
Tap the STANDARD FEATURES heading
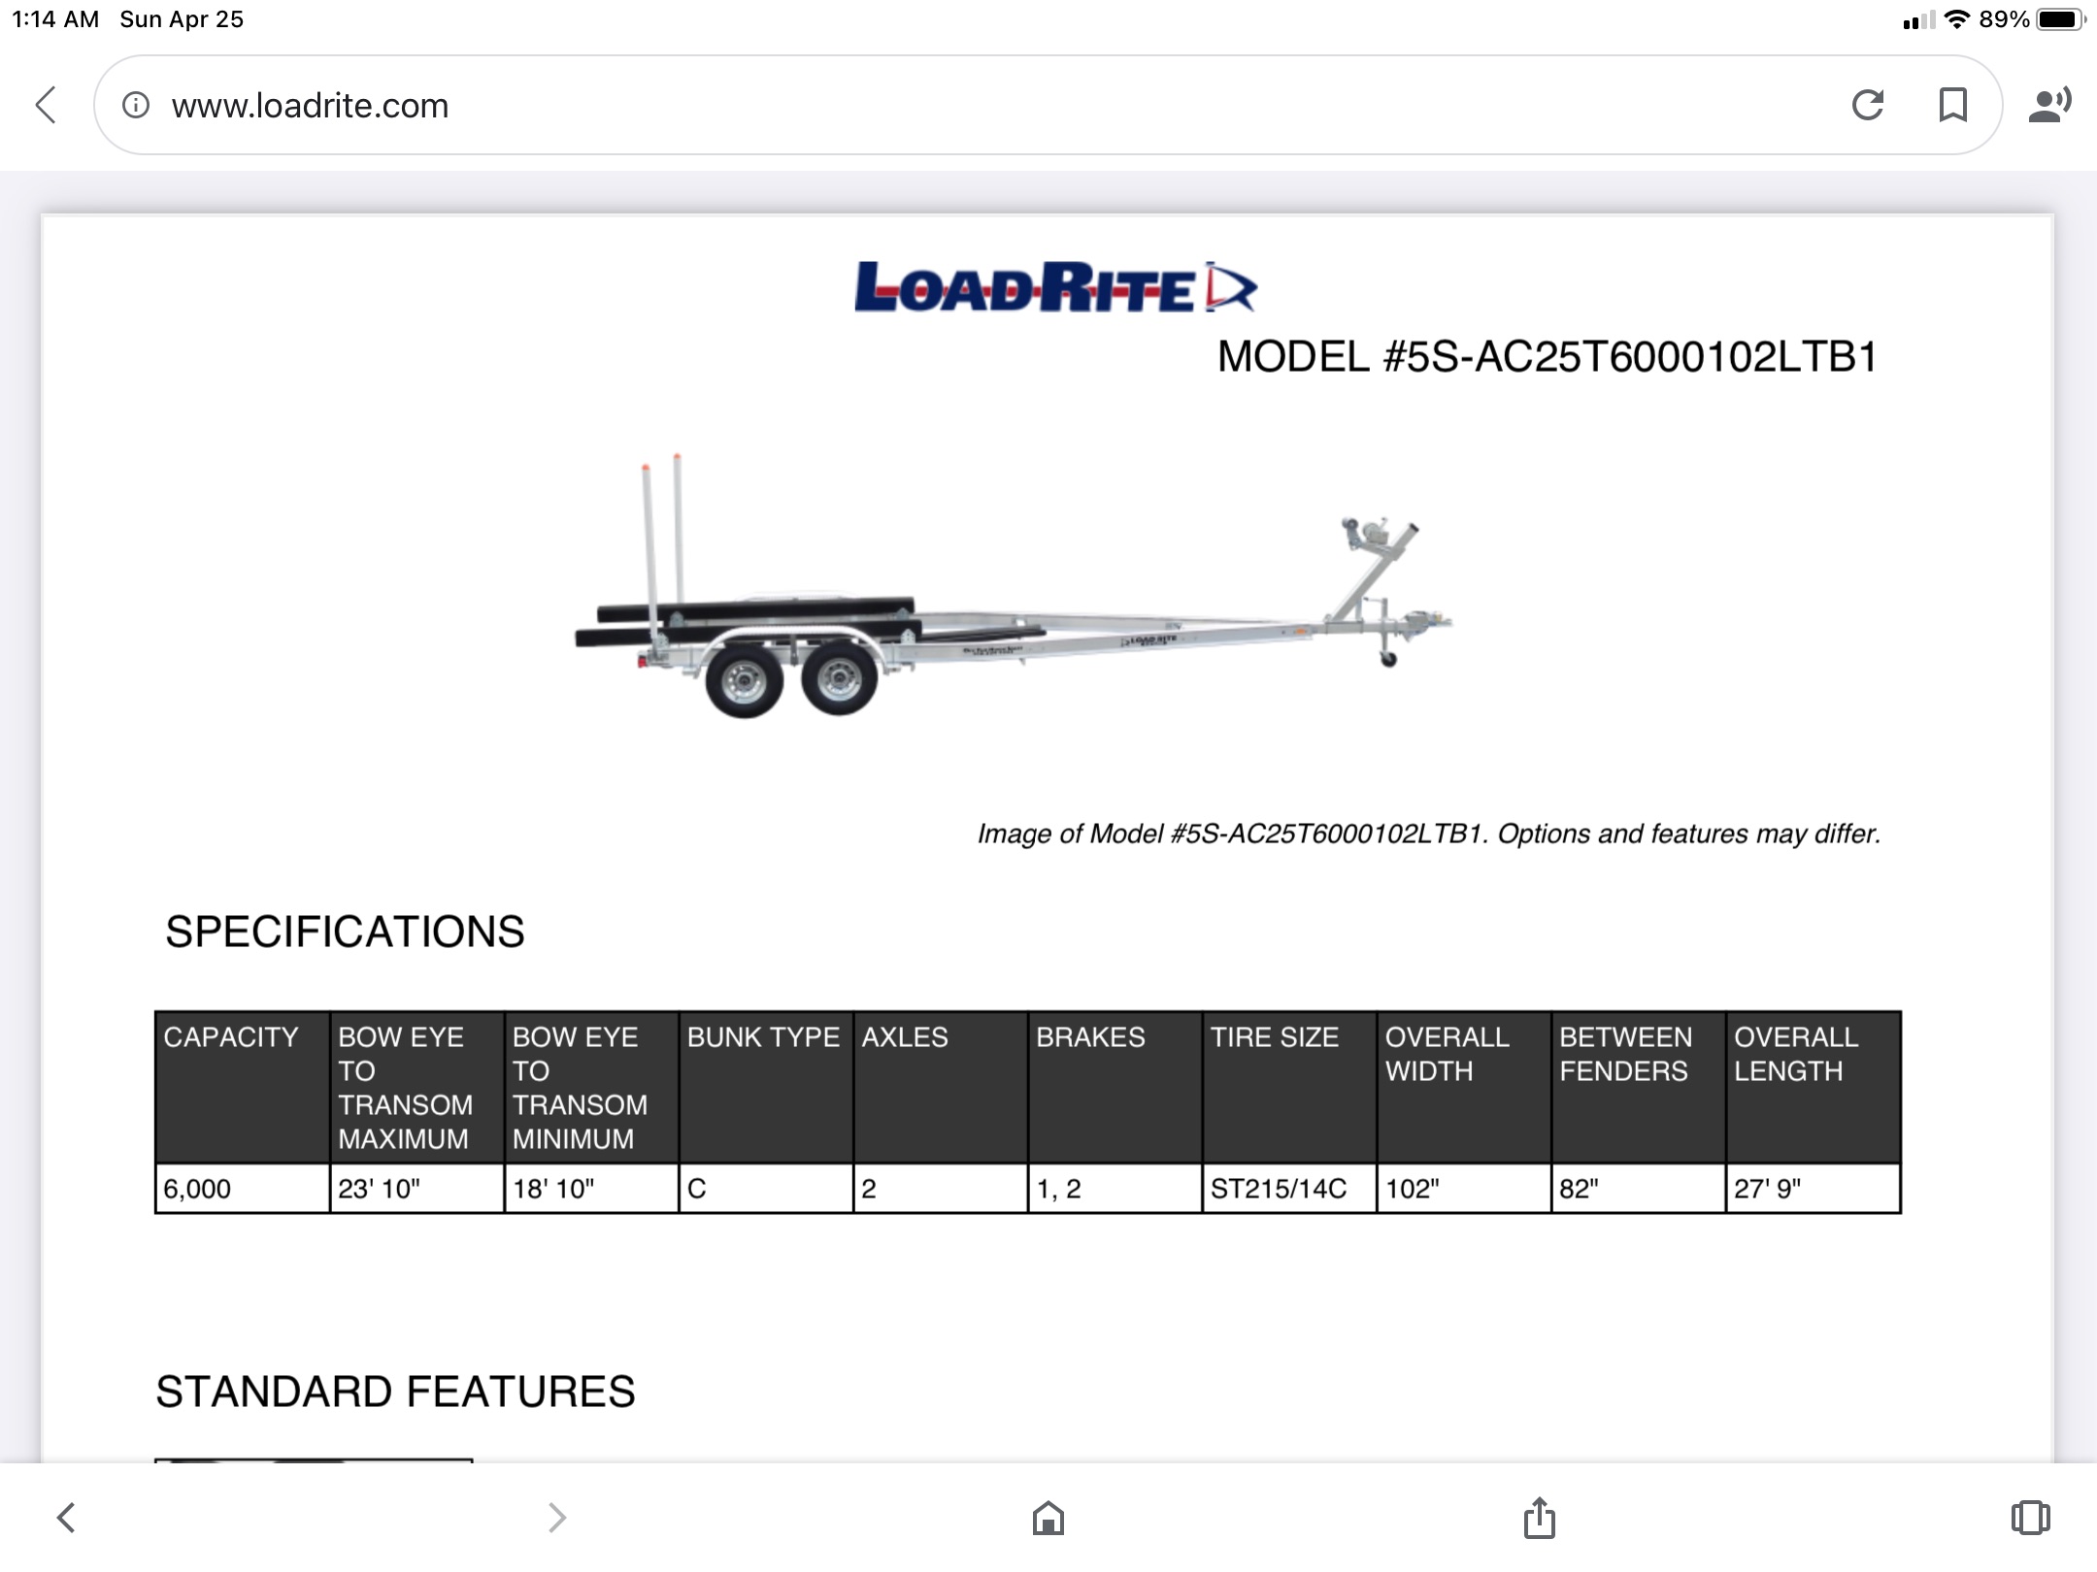click(x=395, y=1392)
